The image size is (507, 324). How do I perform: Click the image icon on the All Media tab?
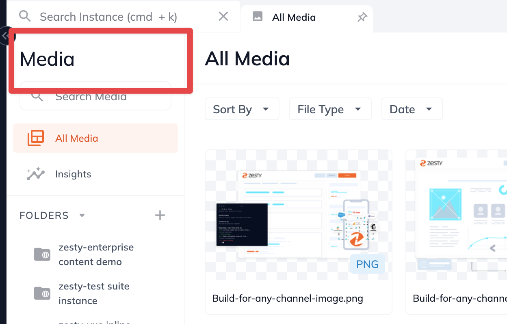257,17
